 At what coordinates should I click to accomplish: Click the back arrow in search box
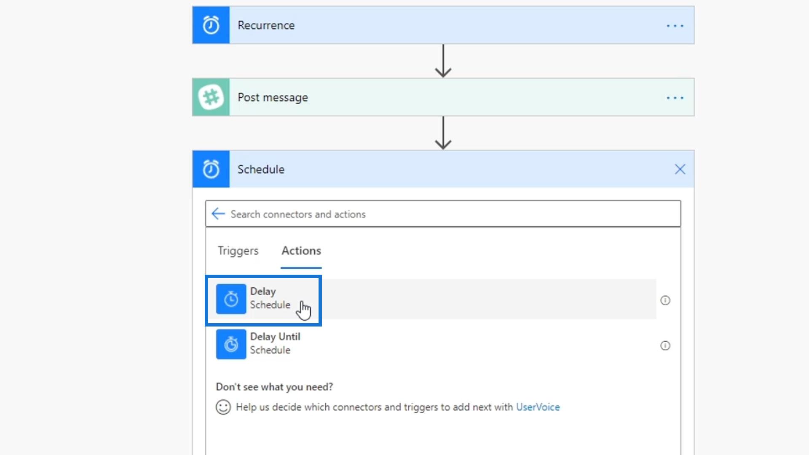click(218, 214)
